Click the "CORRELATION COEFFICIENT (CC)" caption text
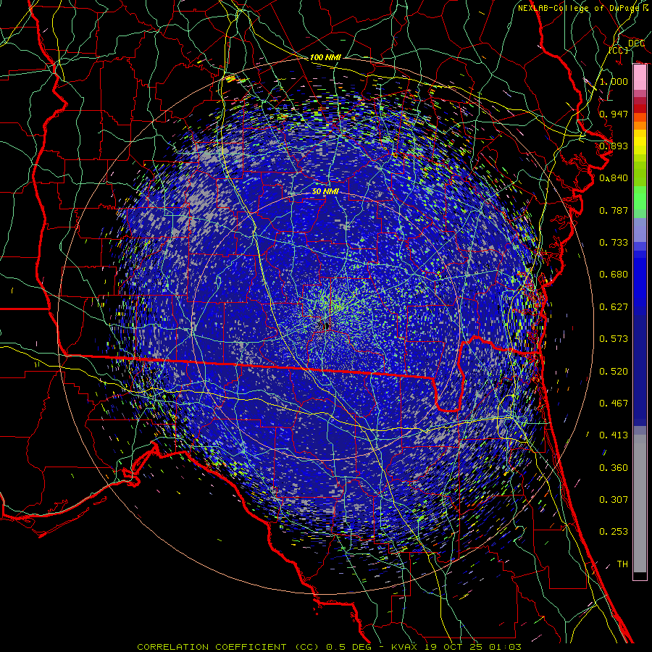Screen dimensions: 652x652 [x=228, y=647]
